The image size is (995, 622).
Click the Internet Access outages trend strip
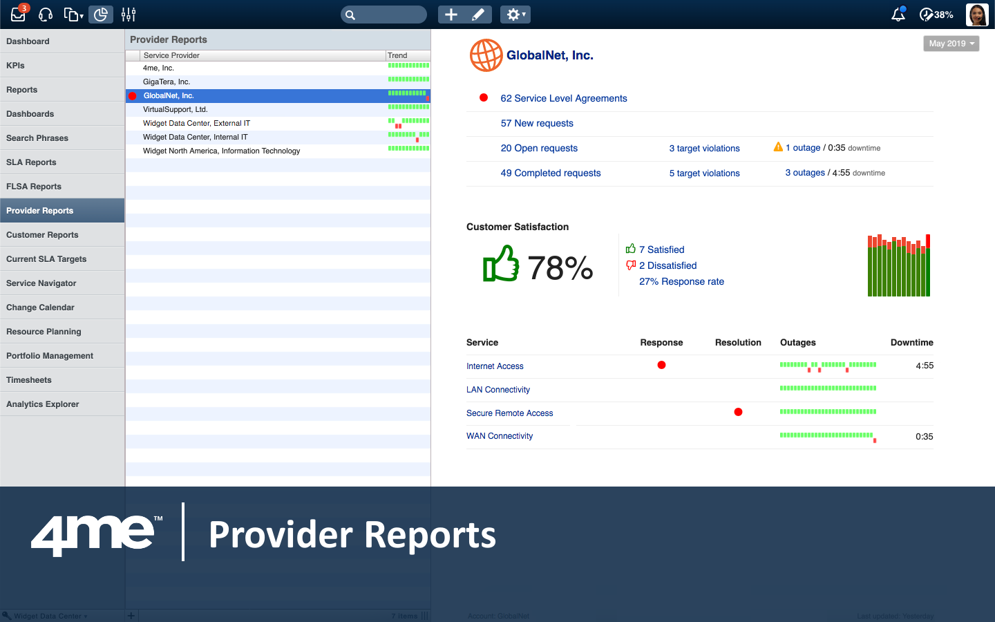[x=828, y=366]
